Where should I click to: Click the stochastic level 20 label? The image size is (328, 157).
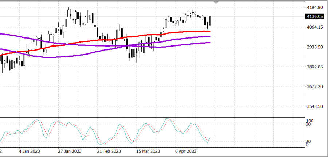point(308,142)
